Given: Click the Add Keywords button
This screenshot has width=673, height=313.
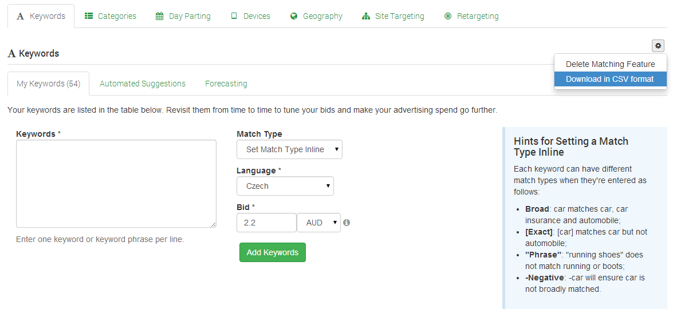Looking at the screenshot, I should (273, 252).
